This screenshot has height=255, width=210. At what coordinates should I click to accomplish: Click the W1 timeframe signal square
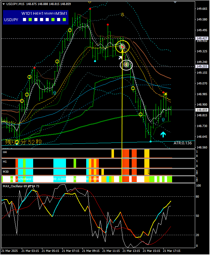(24, 20)
